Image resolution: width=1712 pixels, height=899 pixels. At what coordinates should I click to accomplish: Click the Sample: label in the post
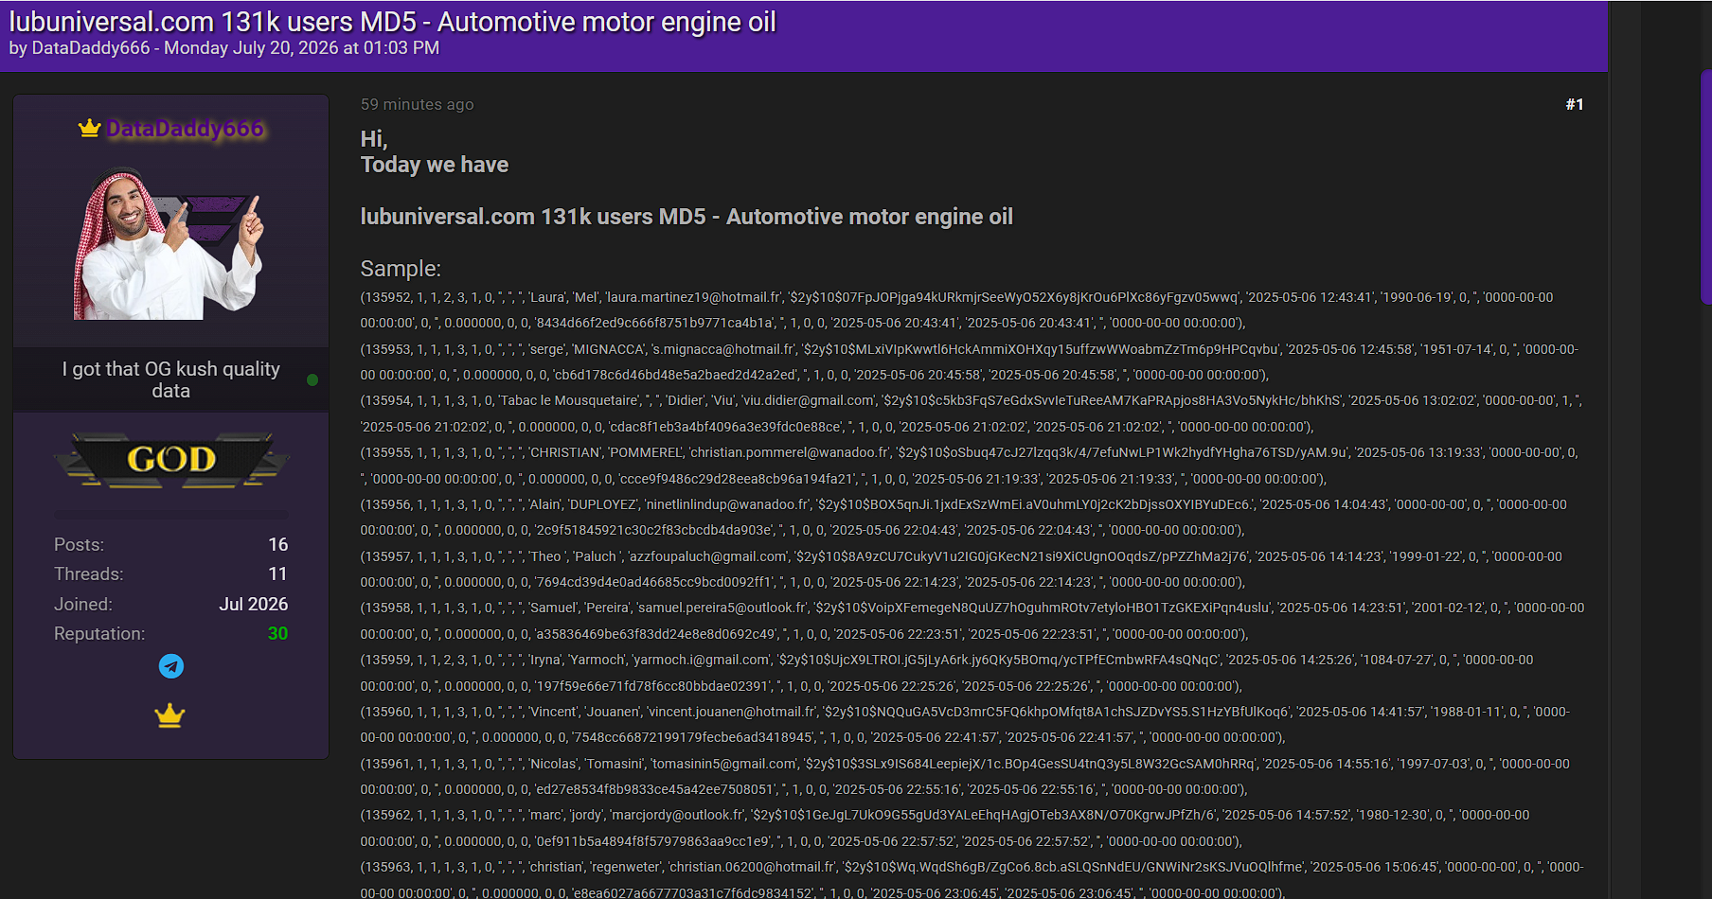pos(401,269)
